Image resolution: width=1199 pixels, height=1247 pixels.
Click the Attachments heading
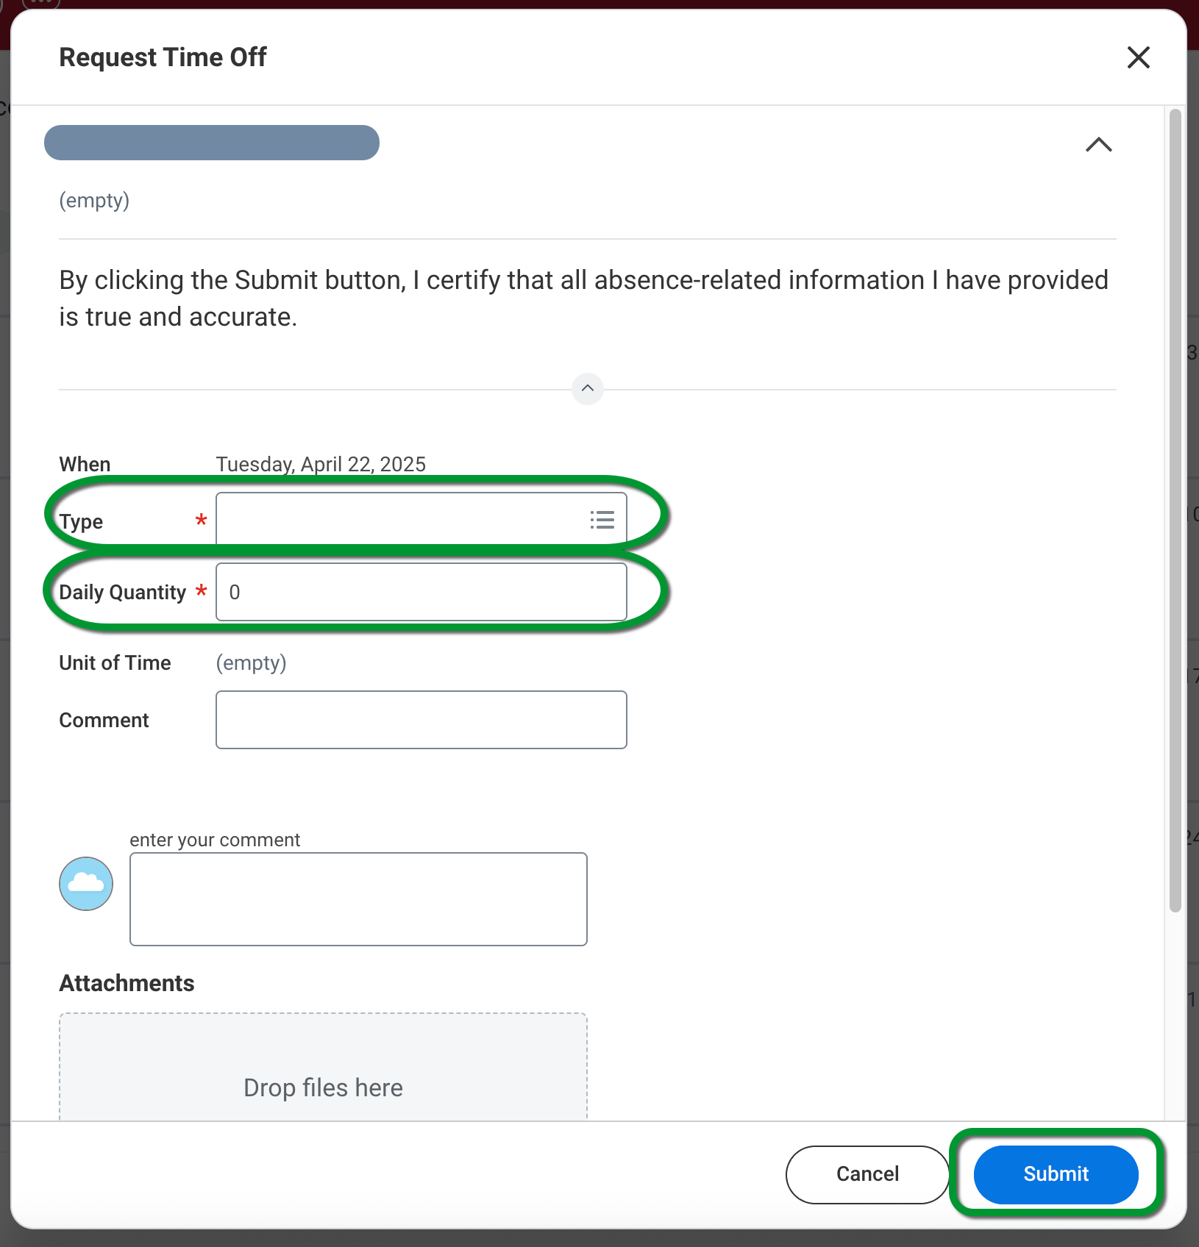pos(127,983)
